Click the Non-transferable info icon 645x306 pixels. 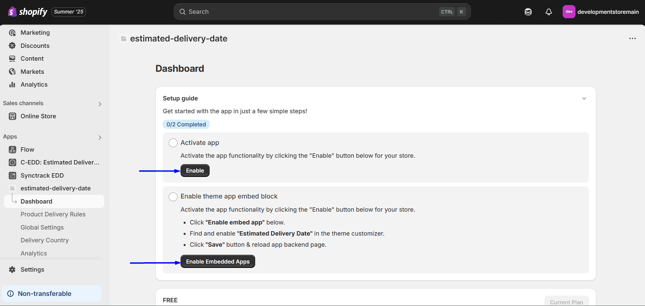[10, 294]
